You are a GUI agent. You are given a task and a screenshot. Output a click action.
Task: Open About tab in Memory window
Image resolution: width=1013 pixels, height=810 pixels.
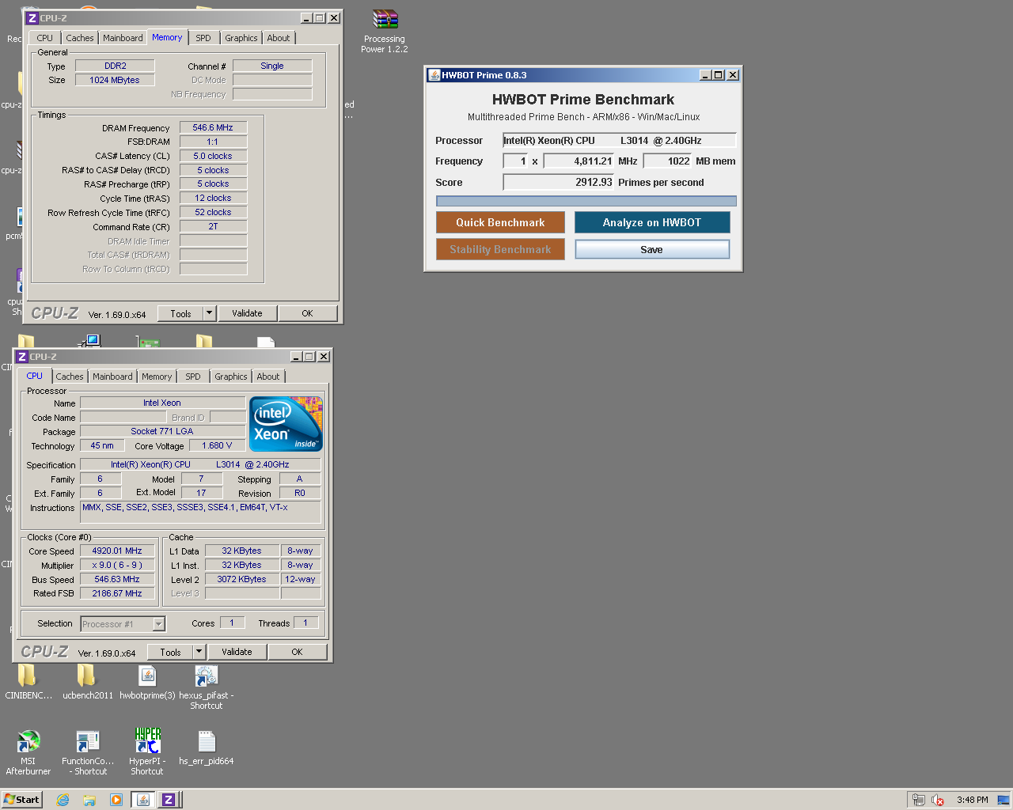point(278,38)
